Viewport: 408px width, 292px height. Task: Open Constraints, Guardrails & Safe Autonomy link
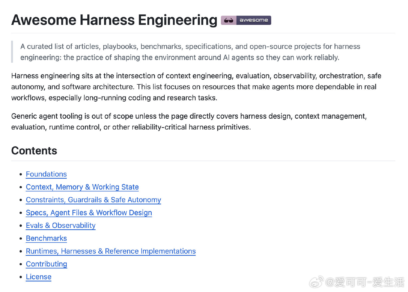pos(93,200)
